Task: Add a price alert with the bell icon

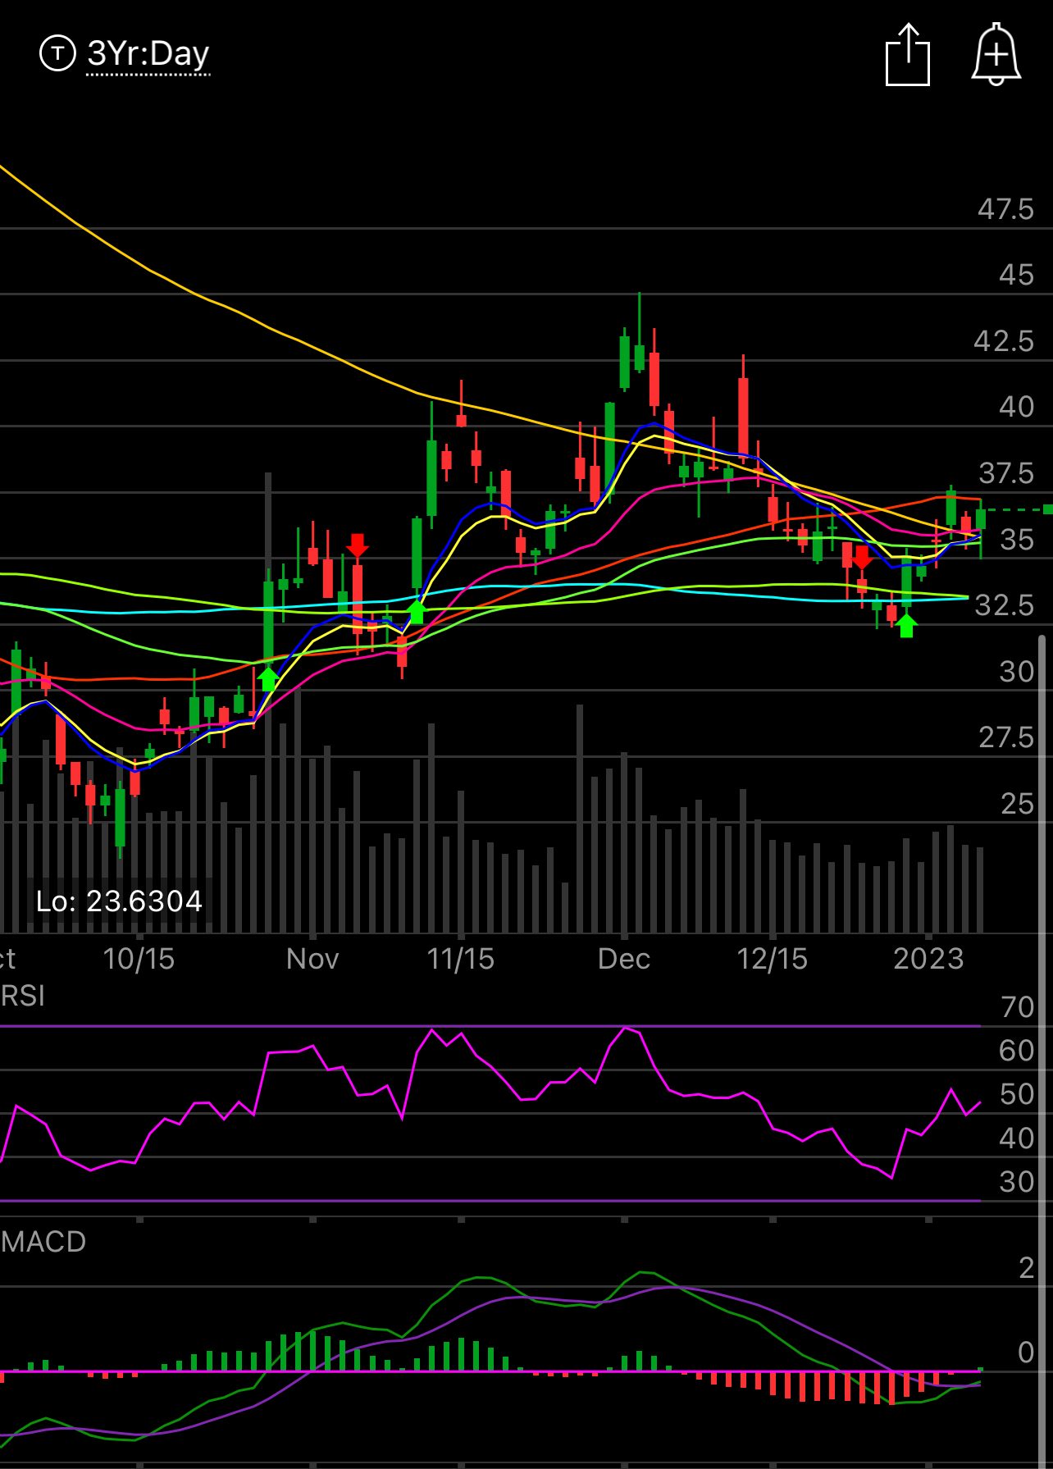Action: click(996, 54)
